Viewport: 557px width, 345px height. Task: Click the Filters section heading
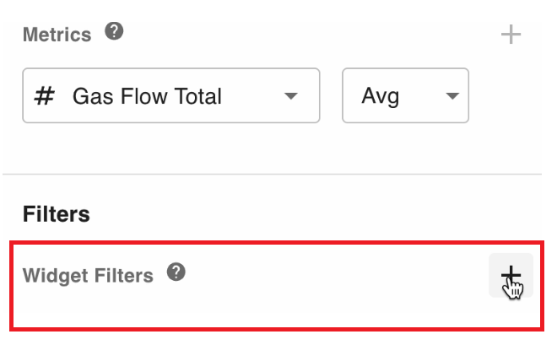[57, 213]
